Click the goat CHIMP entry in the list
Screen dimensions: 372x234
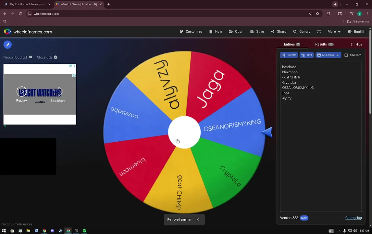[291, 77]
